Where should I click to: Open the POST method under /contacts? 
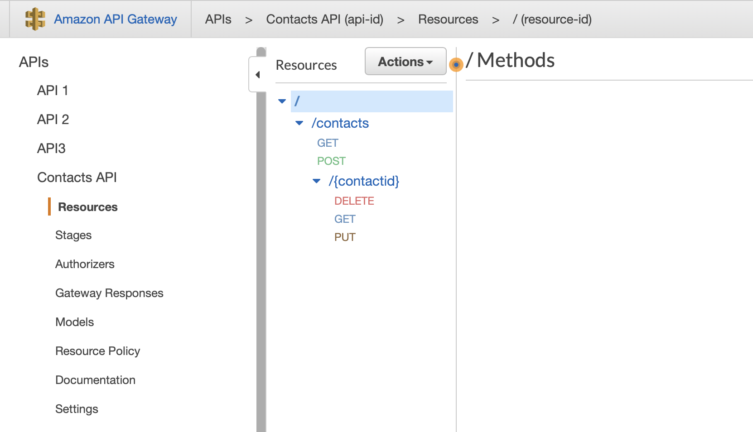click(331, 161)
